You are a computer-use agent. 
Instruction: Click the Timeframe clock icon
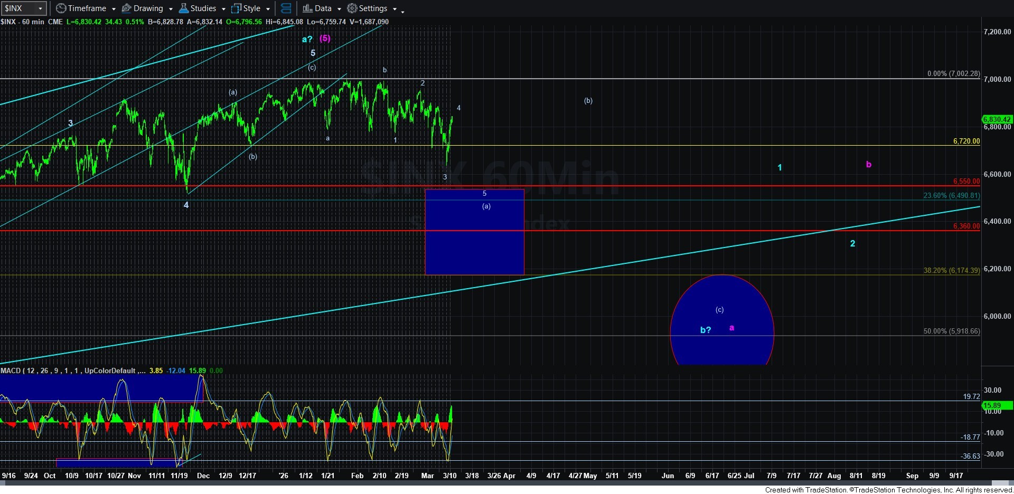[61, 8]
